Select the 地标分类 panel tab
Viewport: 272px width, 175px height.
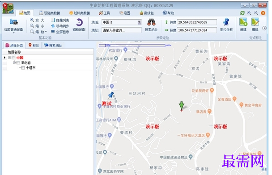14,46
